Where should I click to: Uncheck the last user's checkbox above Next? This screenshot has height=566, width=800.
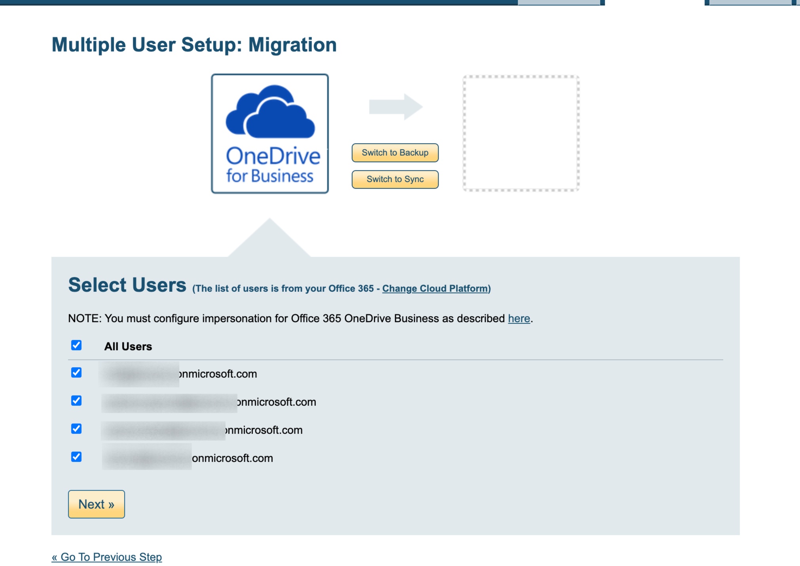pos(76,457)
